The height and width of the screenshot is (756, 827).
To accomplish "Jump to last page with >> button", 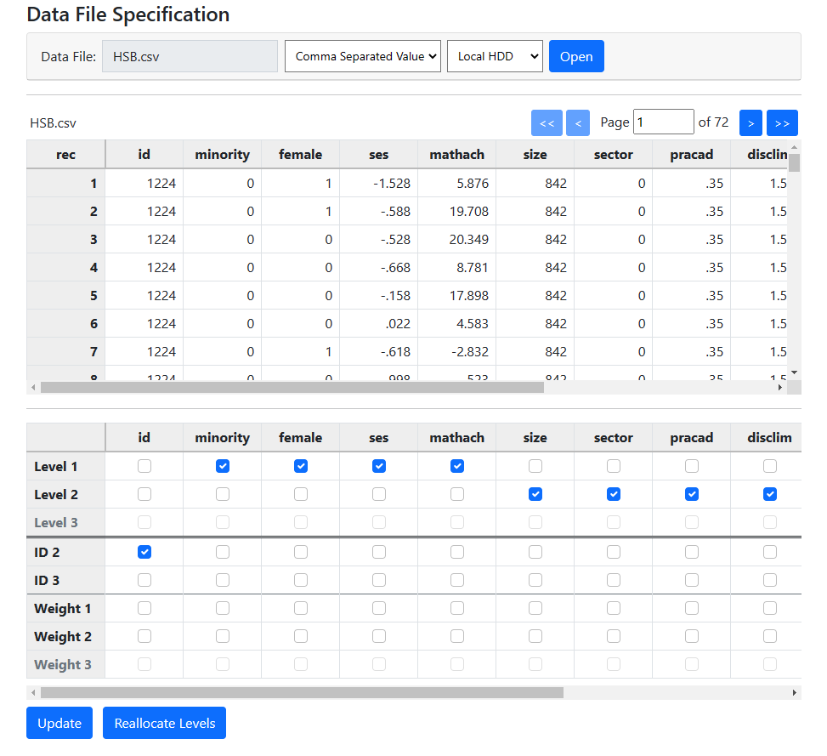I will (x=782, y=122).
